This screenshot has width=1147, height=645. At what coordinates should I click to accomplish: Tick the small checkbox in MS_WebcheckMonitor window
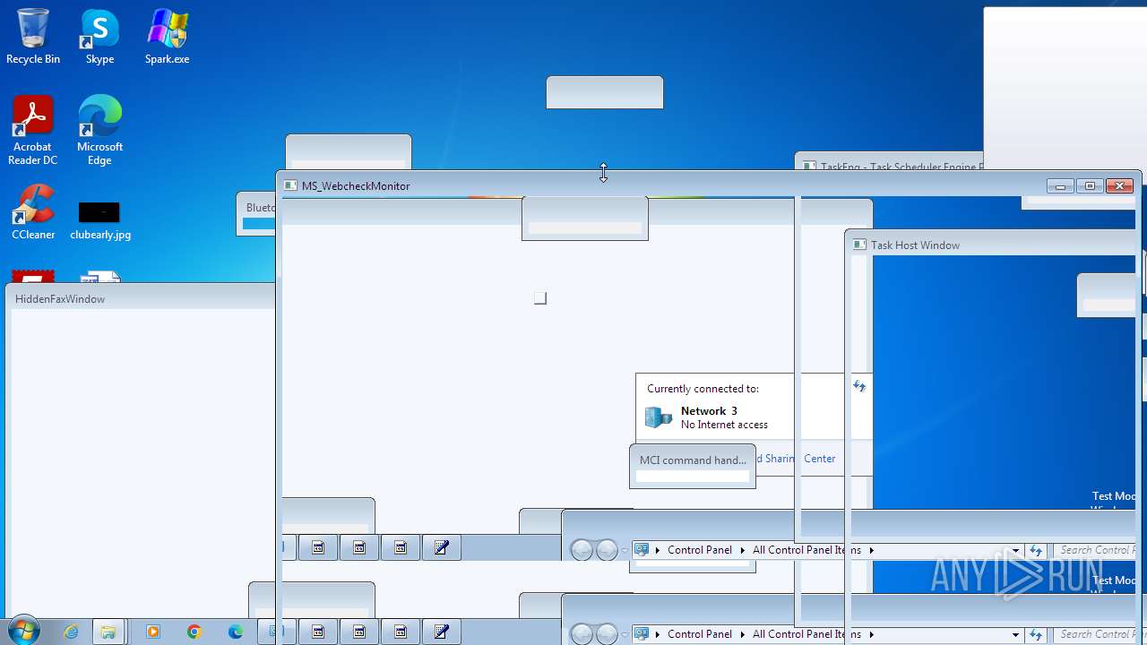click(540, 298)
